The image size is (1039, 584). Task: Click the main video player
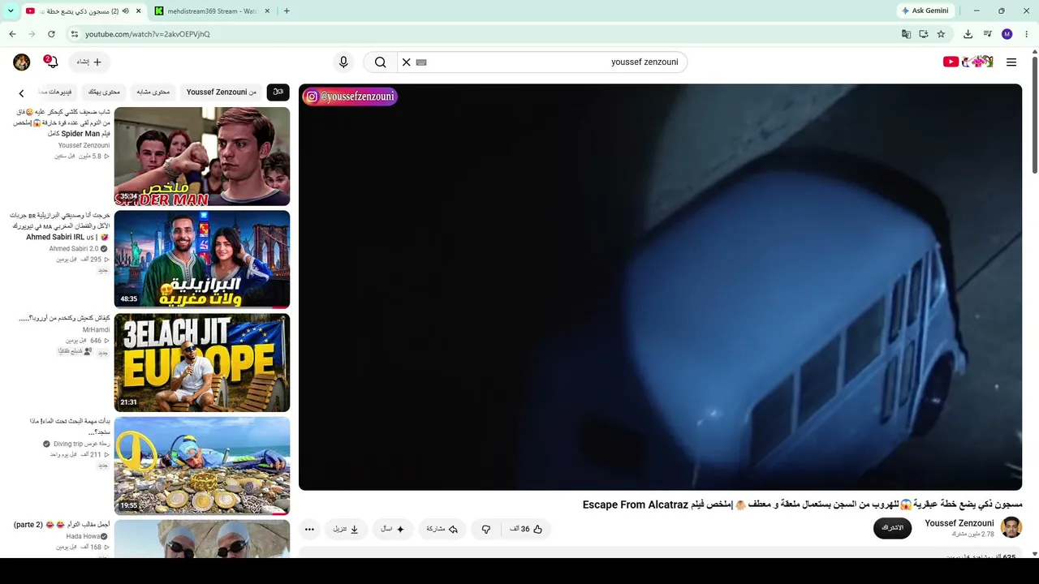coord(660,287)
